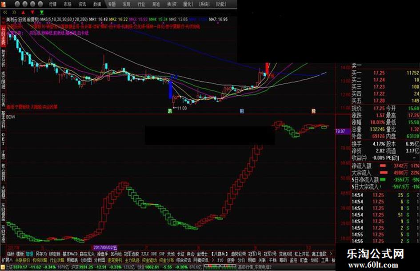This screenshot has width=420, height=271.
Task: Open the 工具 tools button
Action: (324, 260)
